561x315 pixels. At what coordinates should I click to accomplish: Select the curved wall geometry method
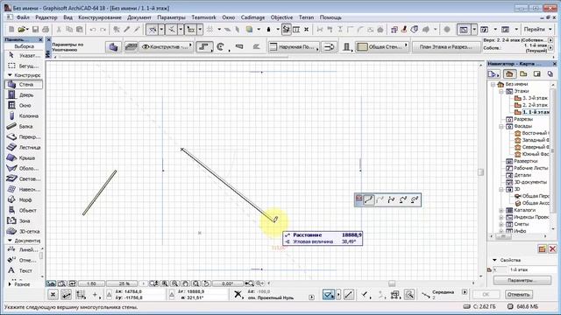point(221,46)
